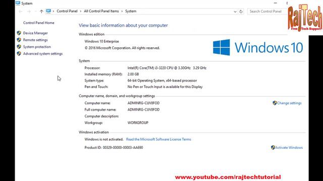Click Windows is not activated text
The height and width of the screenshot is (181, 323).
[104, 139]
